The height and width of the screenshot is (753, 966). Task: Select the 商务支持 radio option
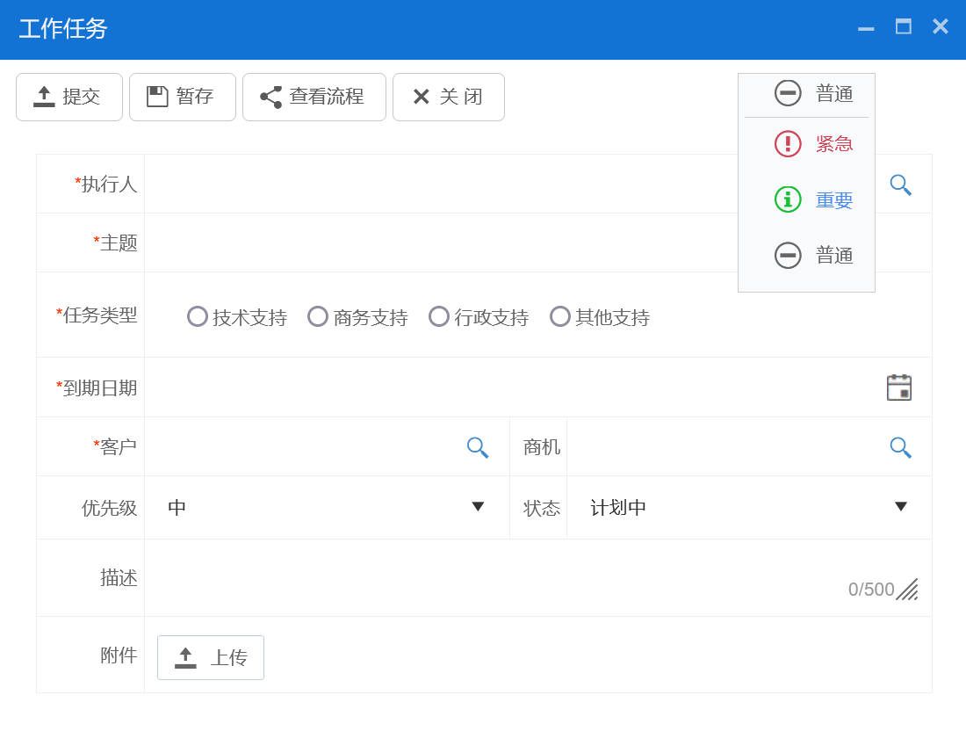(318, 316)
